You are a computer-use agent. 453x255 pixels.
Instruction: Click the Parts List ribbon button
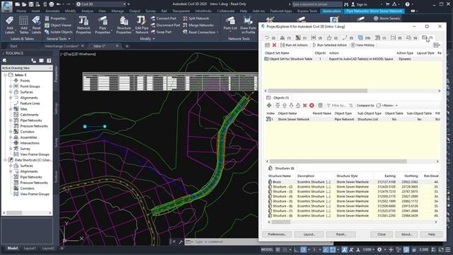230,23
